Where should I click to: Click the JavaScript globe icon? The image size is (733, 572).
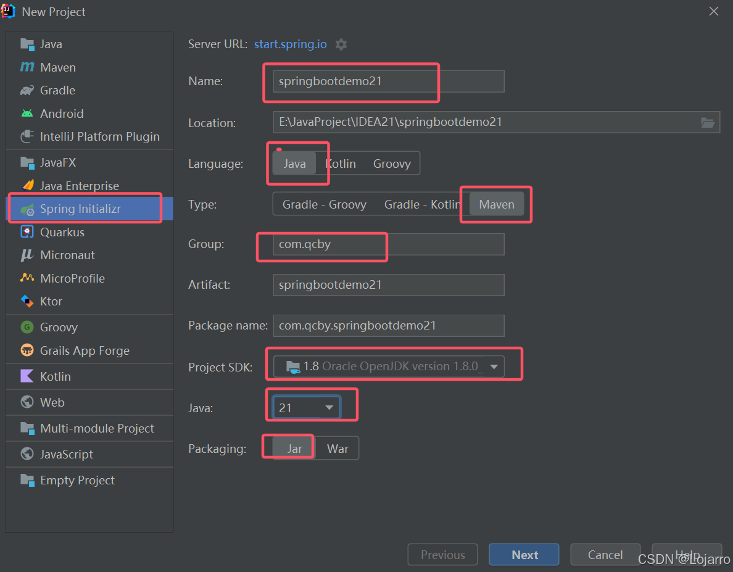click(x=27, y=454)
